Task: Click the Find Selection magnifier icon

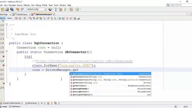Action: [x=31, y=18]
